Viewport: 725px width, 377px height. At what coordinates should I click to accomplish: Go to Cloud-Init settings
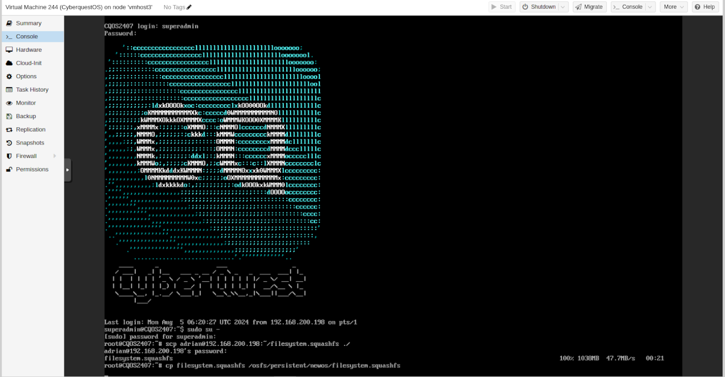[x=32, y=63]
